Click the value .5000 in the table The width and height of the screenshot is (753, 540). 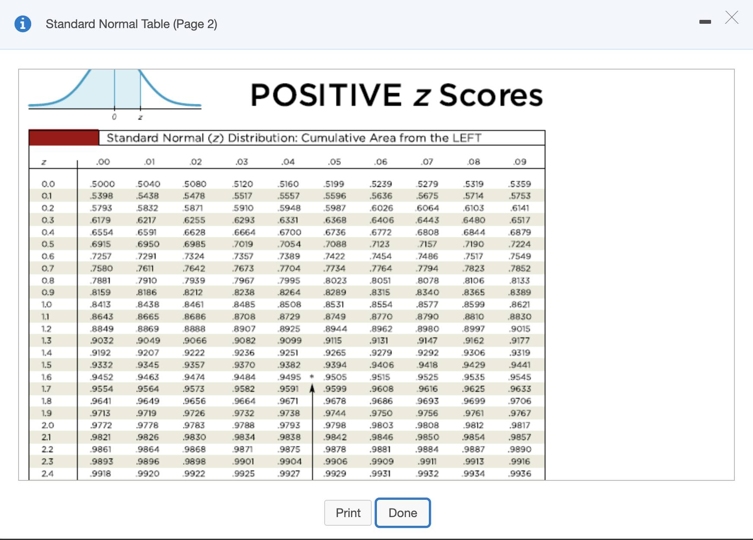(x=102, y=183)
